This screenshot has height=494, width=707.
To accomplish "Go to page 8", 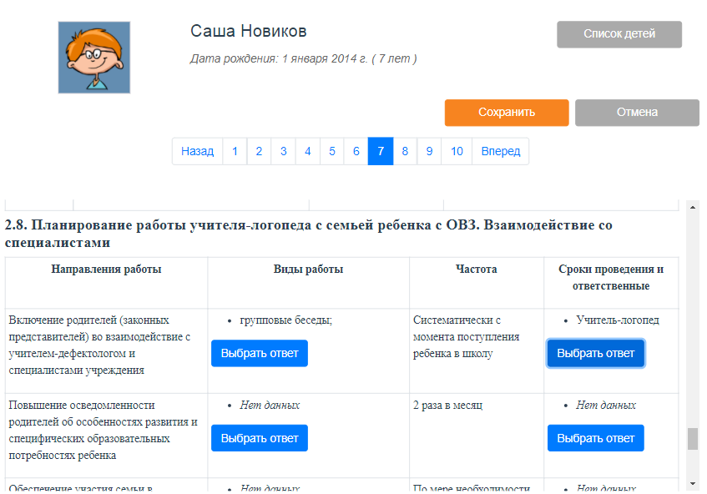I will (404, 151).
